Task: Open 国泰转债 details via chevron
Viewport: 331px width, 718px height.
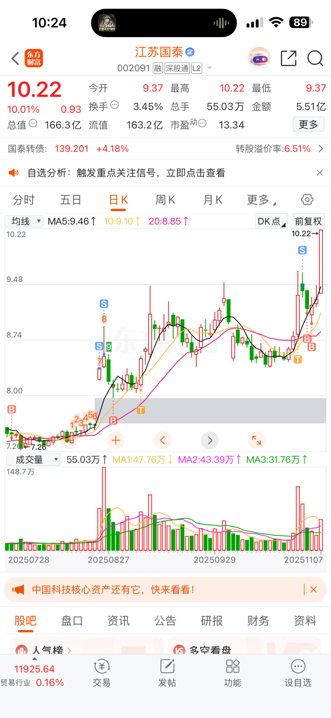Action: [321, 149]
